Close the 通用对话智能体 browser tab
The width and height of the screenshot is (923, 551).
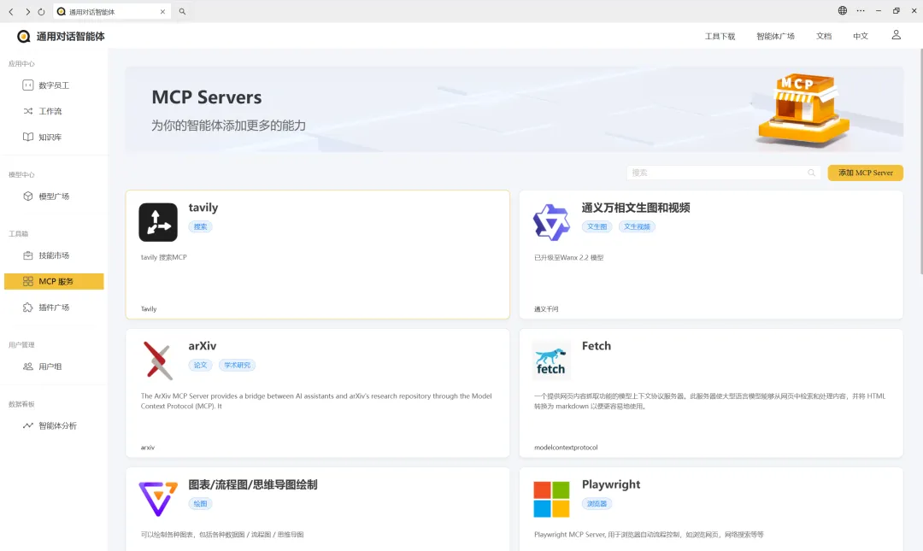pos(163,12)
